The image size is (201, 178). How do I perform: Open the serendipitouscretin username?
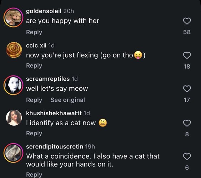tap(55, 147)
